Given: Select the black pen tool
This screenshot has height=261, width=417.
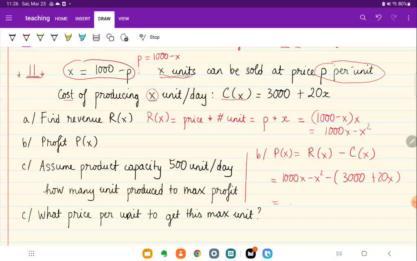Looking at the screenshot, I should pyautogui.click(x=12, y=37).
